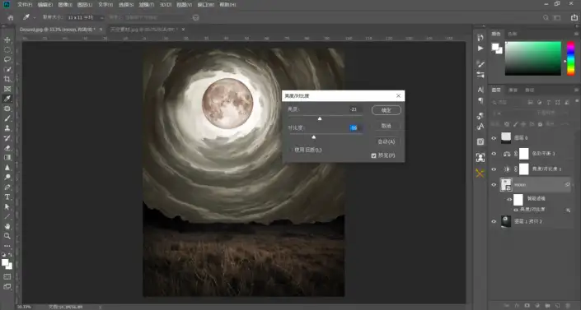Click the Auto button in dialog
The width and height of the screenshot is (581, 310).
(x=387, y=141)
